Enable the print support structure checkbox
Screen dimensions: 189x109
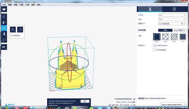click(x=154, y=50)
